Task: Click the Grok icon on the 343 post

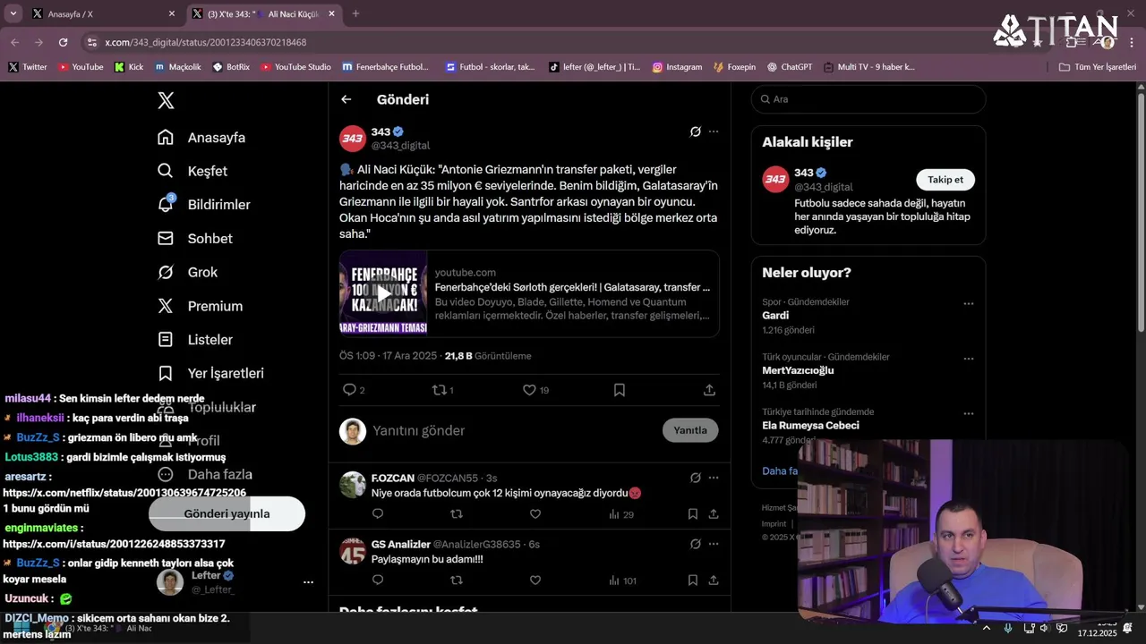Action: [696, 131]
